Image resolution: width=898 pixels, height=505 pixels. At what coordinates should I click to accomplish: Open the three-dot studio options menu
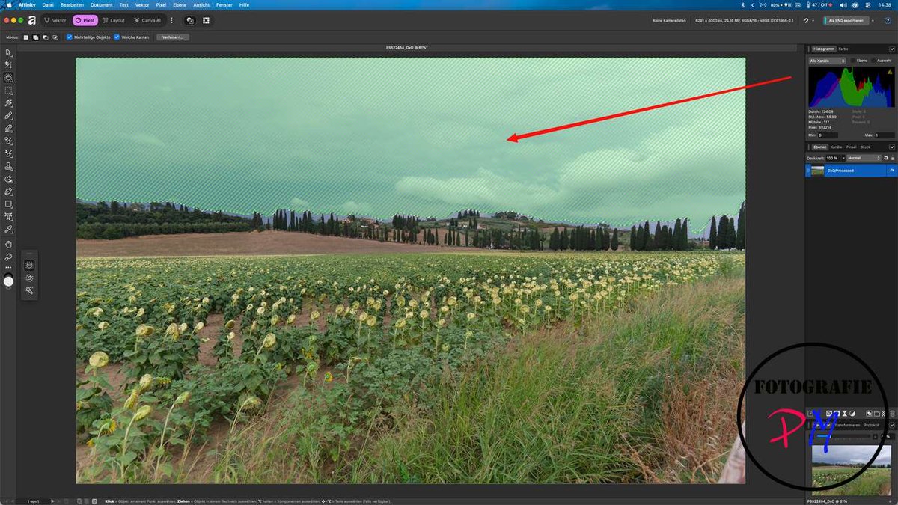coord(171,20)
